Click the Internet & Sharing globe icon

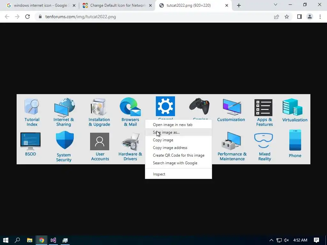[65, 107]
